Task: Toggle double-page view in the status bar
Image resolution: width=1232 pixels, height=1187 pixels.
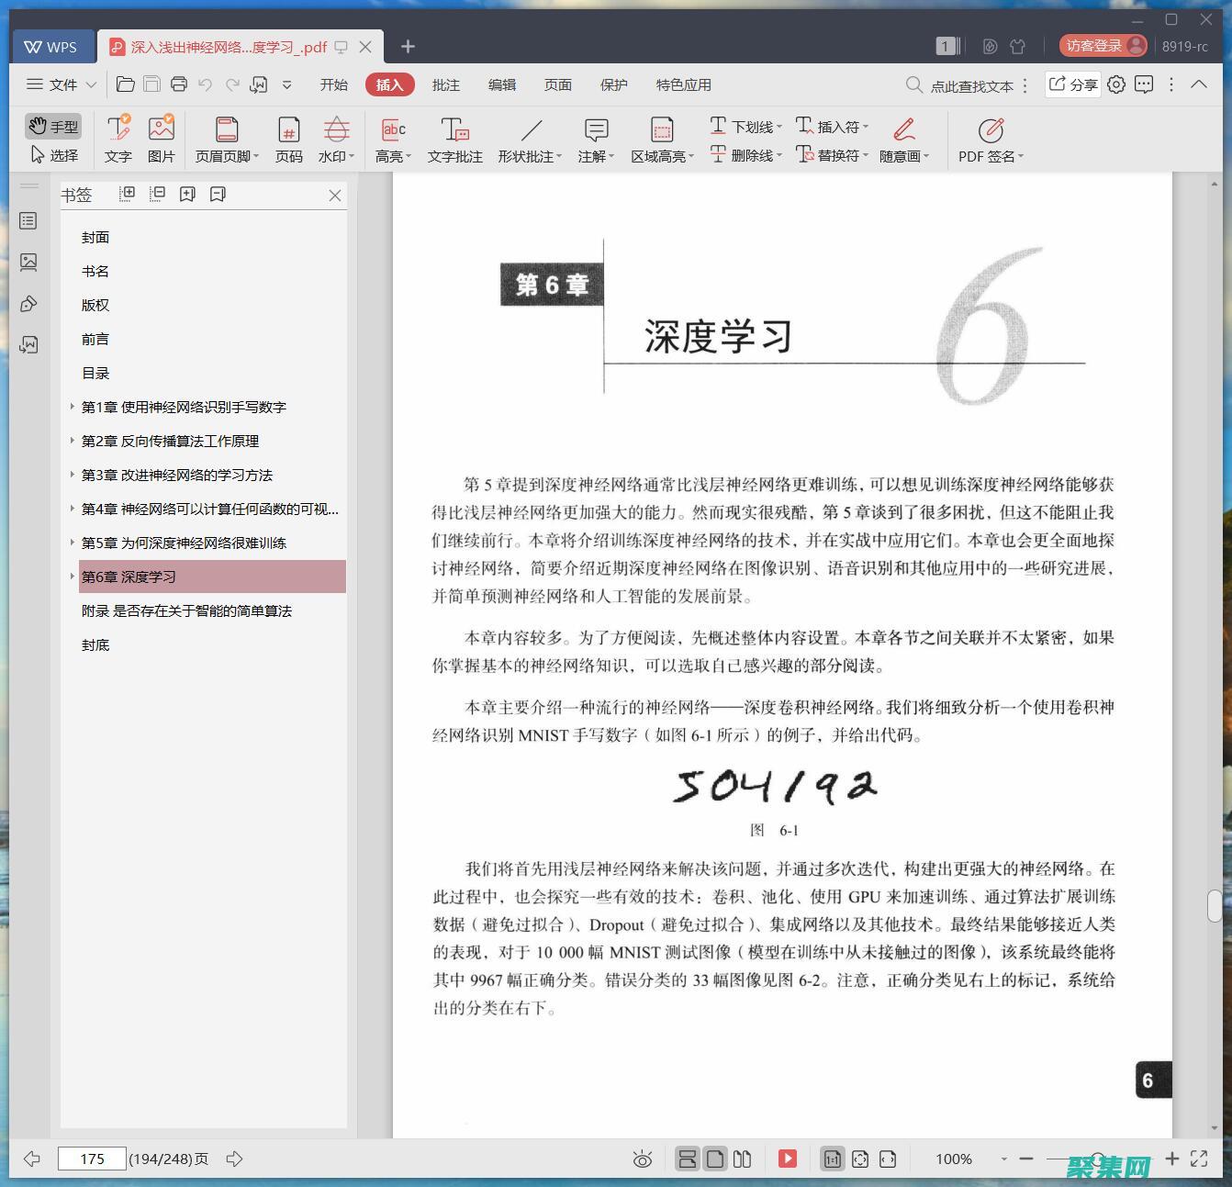Action: 742,1159
